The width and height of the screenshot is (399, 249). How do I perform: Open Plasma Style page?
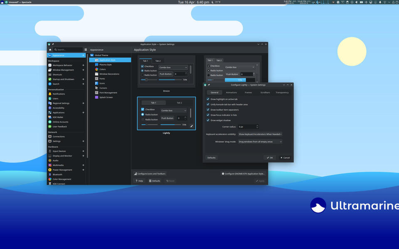tap(110, 65)
